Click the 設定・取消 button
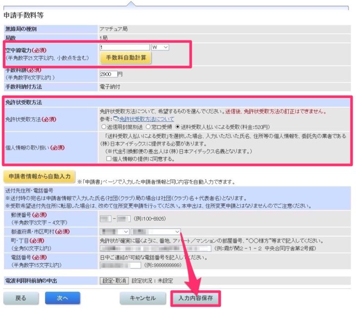This screenshot has height=311, width=356. pos(114,280)
